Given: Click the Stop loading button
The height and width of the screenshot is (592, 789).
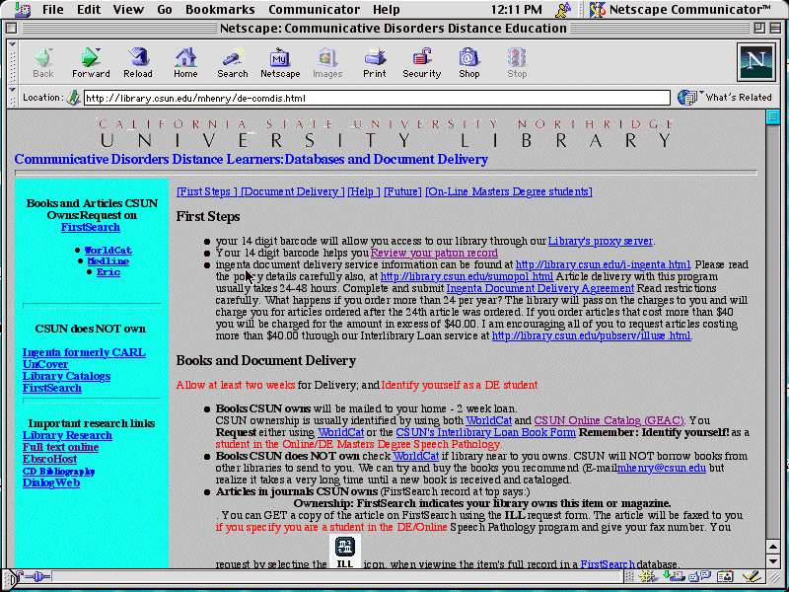Looking at the screenshot, I should coord(516,63).
